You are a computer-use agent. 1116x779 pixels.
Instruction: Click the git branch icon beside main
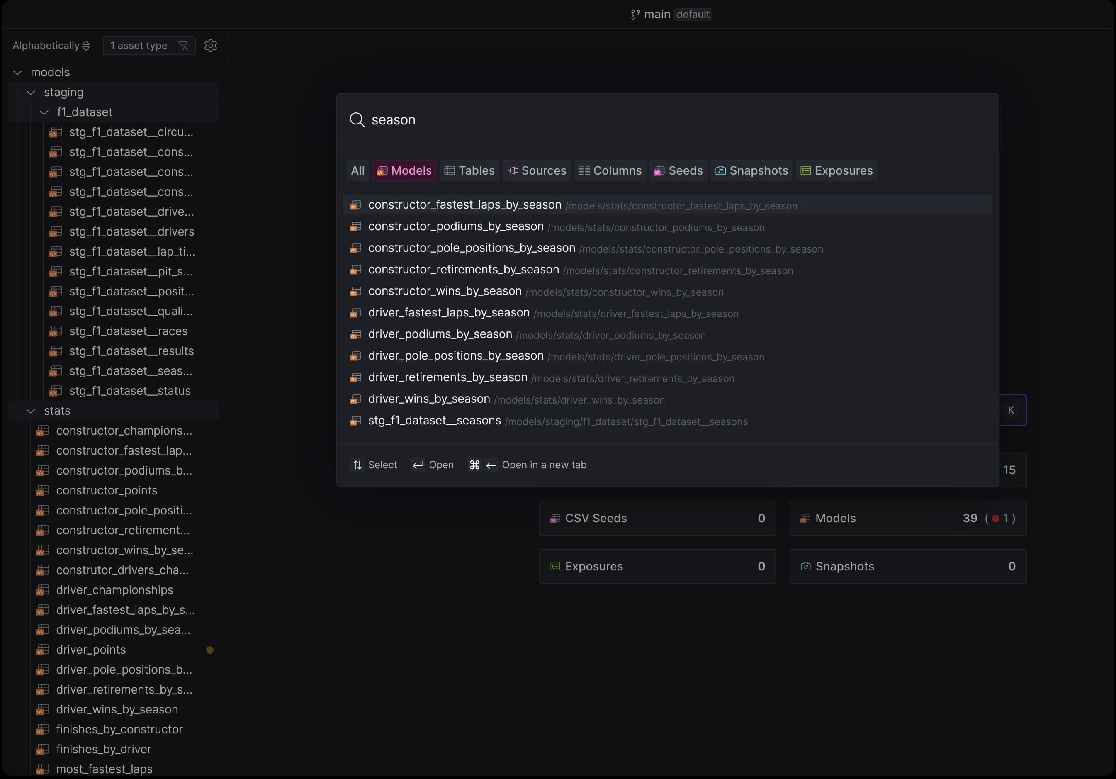[635, 15]
